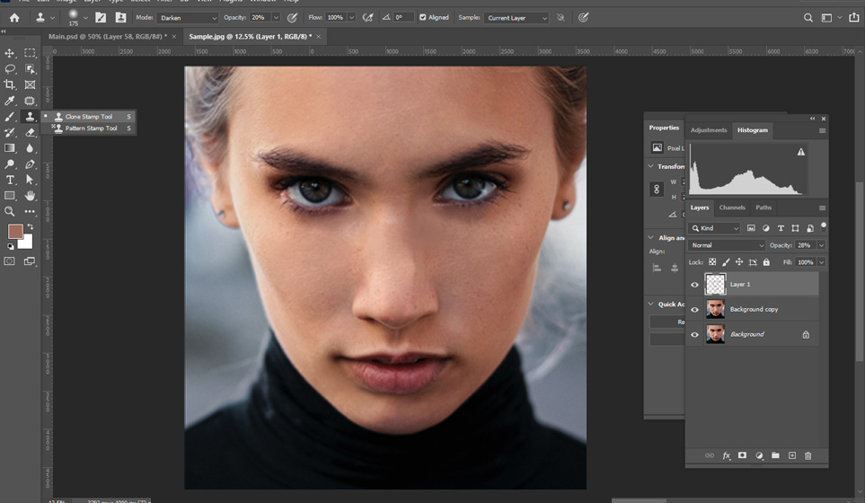This screenshot has height=503, width=865.
Task: Select the Blur tool
Action: [30, 148]
